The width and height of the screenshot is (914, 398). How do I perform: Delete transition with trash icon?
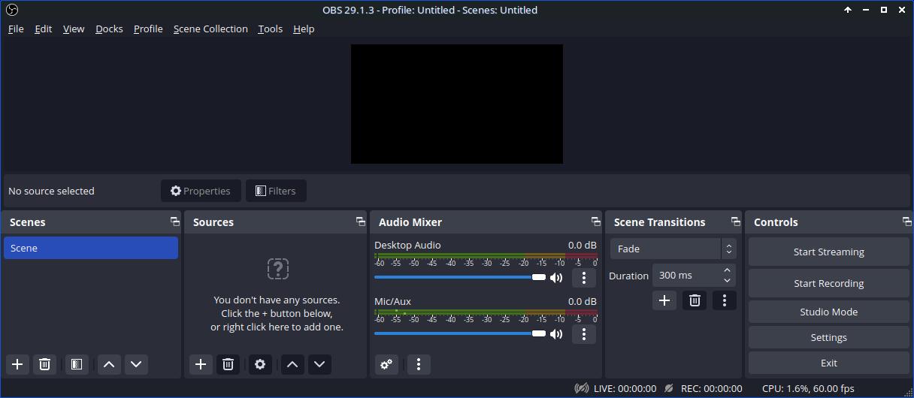pyautogui.click(x=695, y=300)
